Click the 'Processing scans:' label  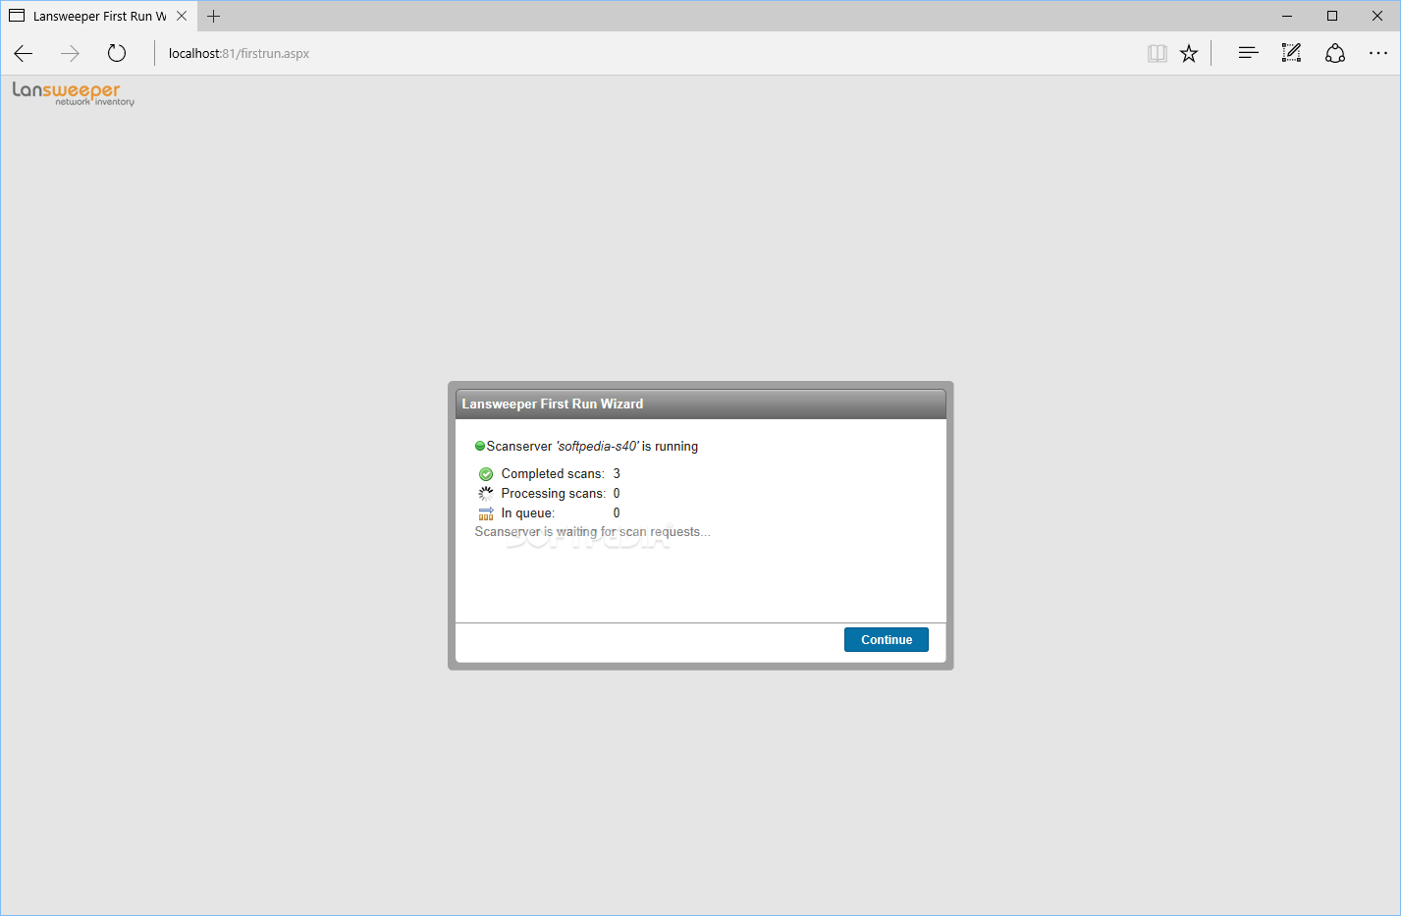coord(554,494)
